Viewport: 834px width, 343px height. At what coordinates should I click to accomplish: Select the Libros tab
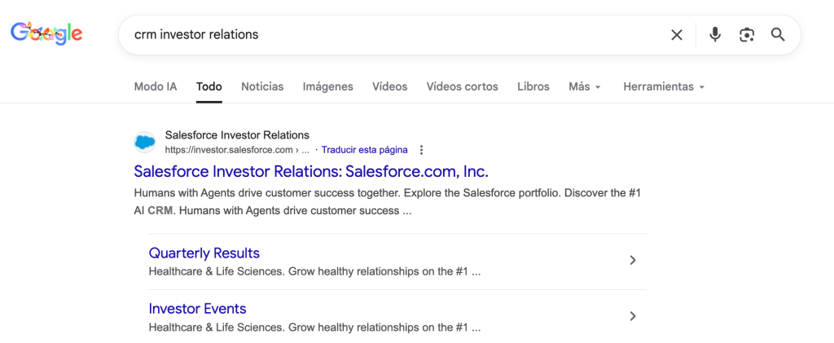(x=533, y=86)
